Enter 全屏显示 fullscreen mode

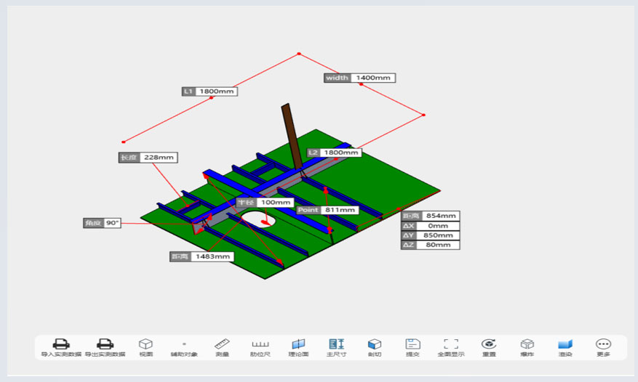[x=451, y=344]
